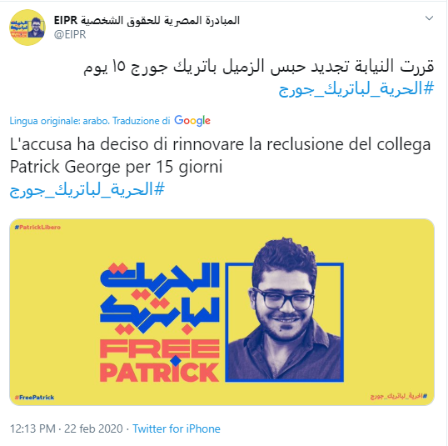
Task: Open the EIPR profile avatar
Action: click(x=27, y=28)
